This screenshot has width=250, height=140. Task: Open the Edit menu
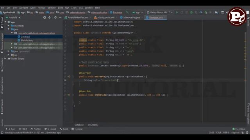pyautogui.click(x=8, y=8)
